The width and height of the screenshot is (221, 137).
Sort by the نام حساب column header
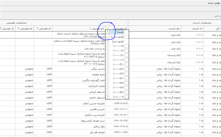pos(174,29)
